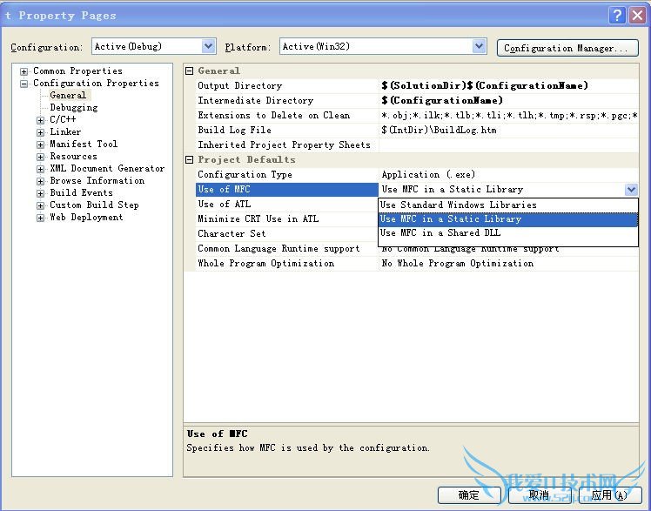Collapse the Configuration Properties tree node

(24, 84)
